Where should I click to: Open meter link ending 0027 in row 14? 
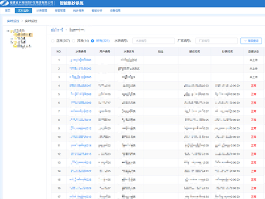[x=81, y=171]
